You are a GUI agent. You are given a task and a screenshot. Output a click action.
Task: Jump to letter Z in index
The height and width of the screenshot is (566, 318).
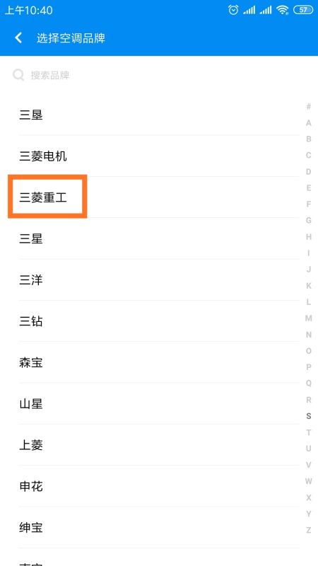pos(309,530)
